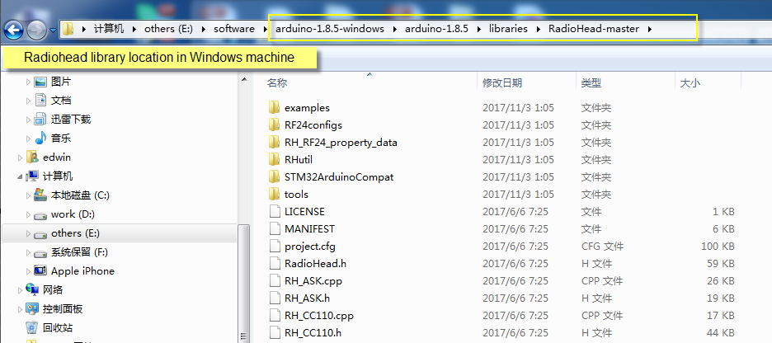Expand the 迅雷下载 library node
Image resolution: width=772 pixels, height=343 pixels.
point(28,120)
